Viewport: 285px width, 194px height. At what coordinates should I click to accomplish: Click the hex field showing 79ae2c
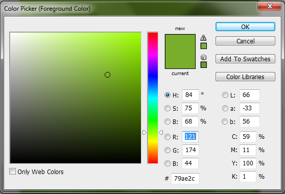coord(185,179)
